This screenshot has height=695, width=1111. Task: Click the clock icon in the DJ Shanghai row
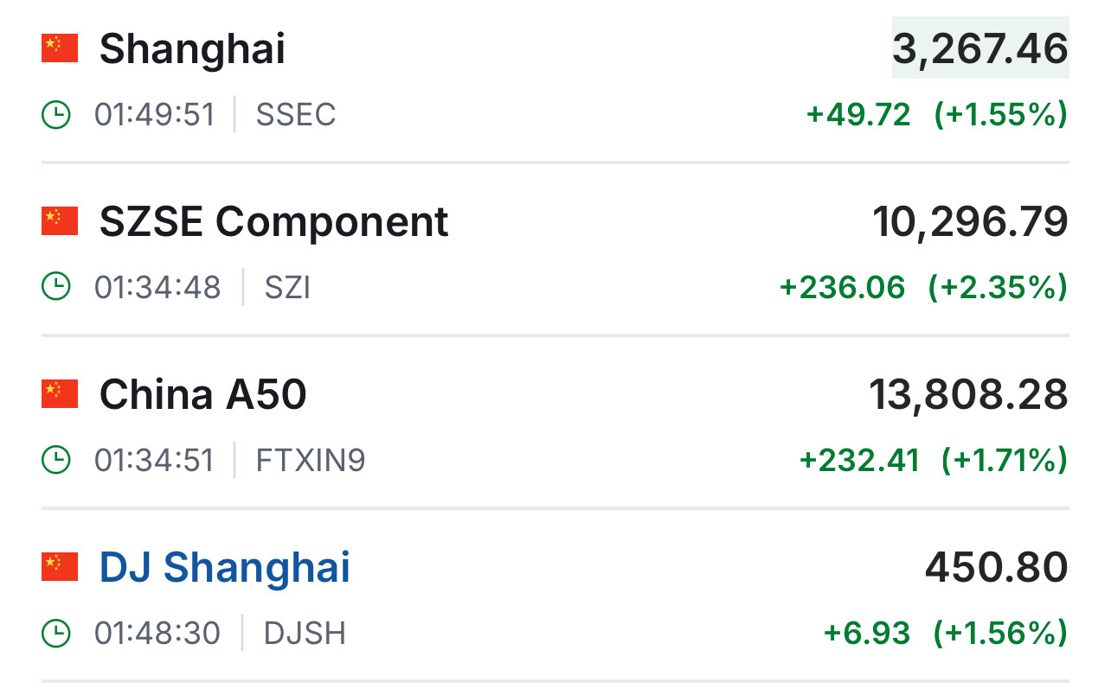click(x=56, y=633)
